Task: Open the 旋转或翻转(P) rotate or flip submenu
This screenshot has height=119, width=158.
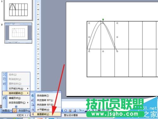Action: click(x=16, y=93)
